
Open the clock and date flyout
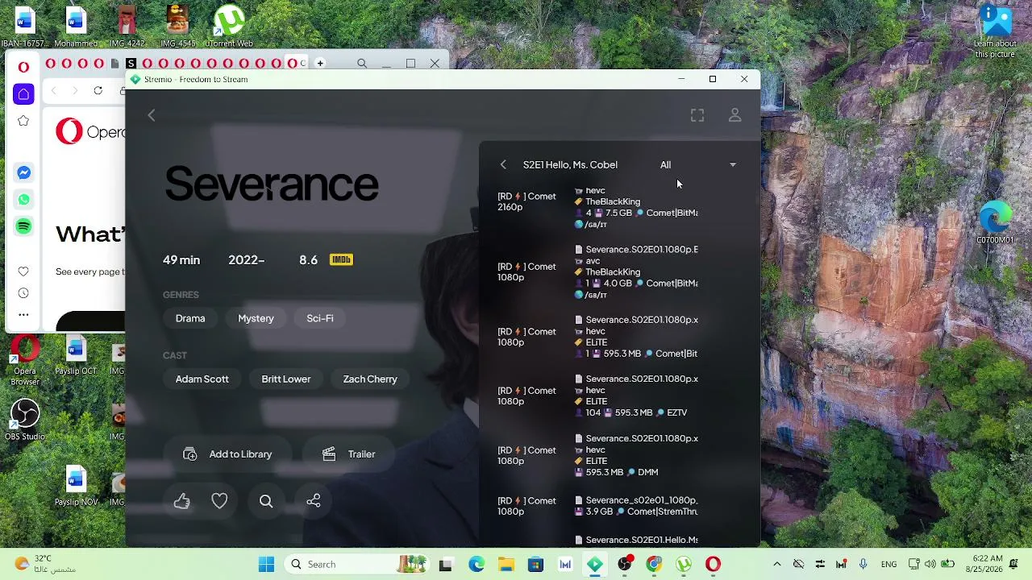[x=988, y=564]
